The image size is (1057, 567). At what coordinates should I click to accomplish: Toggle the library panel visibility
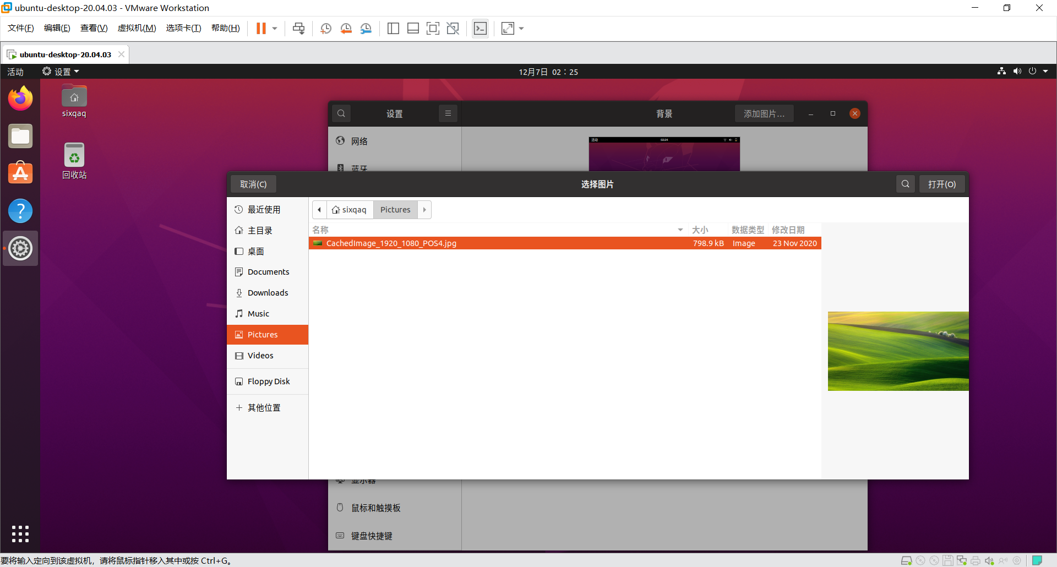click(x=393, y=28)
